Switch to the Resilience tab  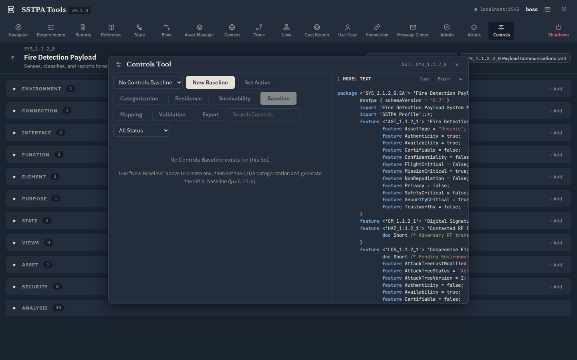(x=188, y=98)
